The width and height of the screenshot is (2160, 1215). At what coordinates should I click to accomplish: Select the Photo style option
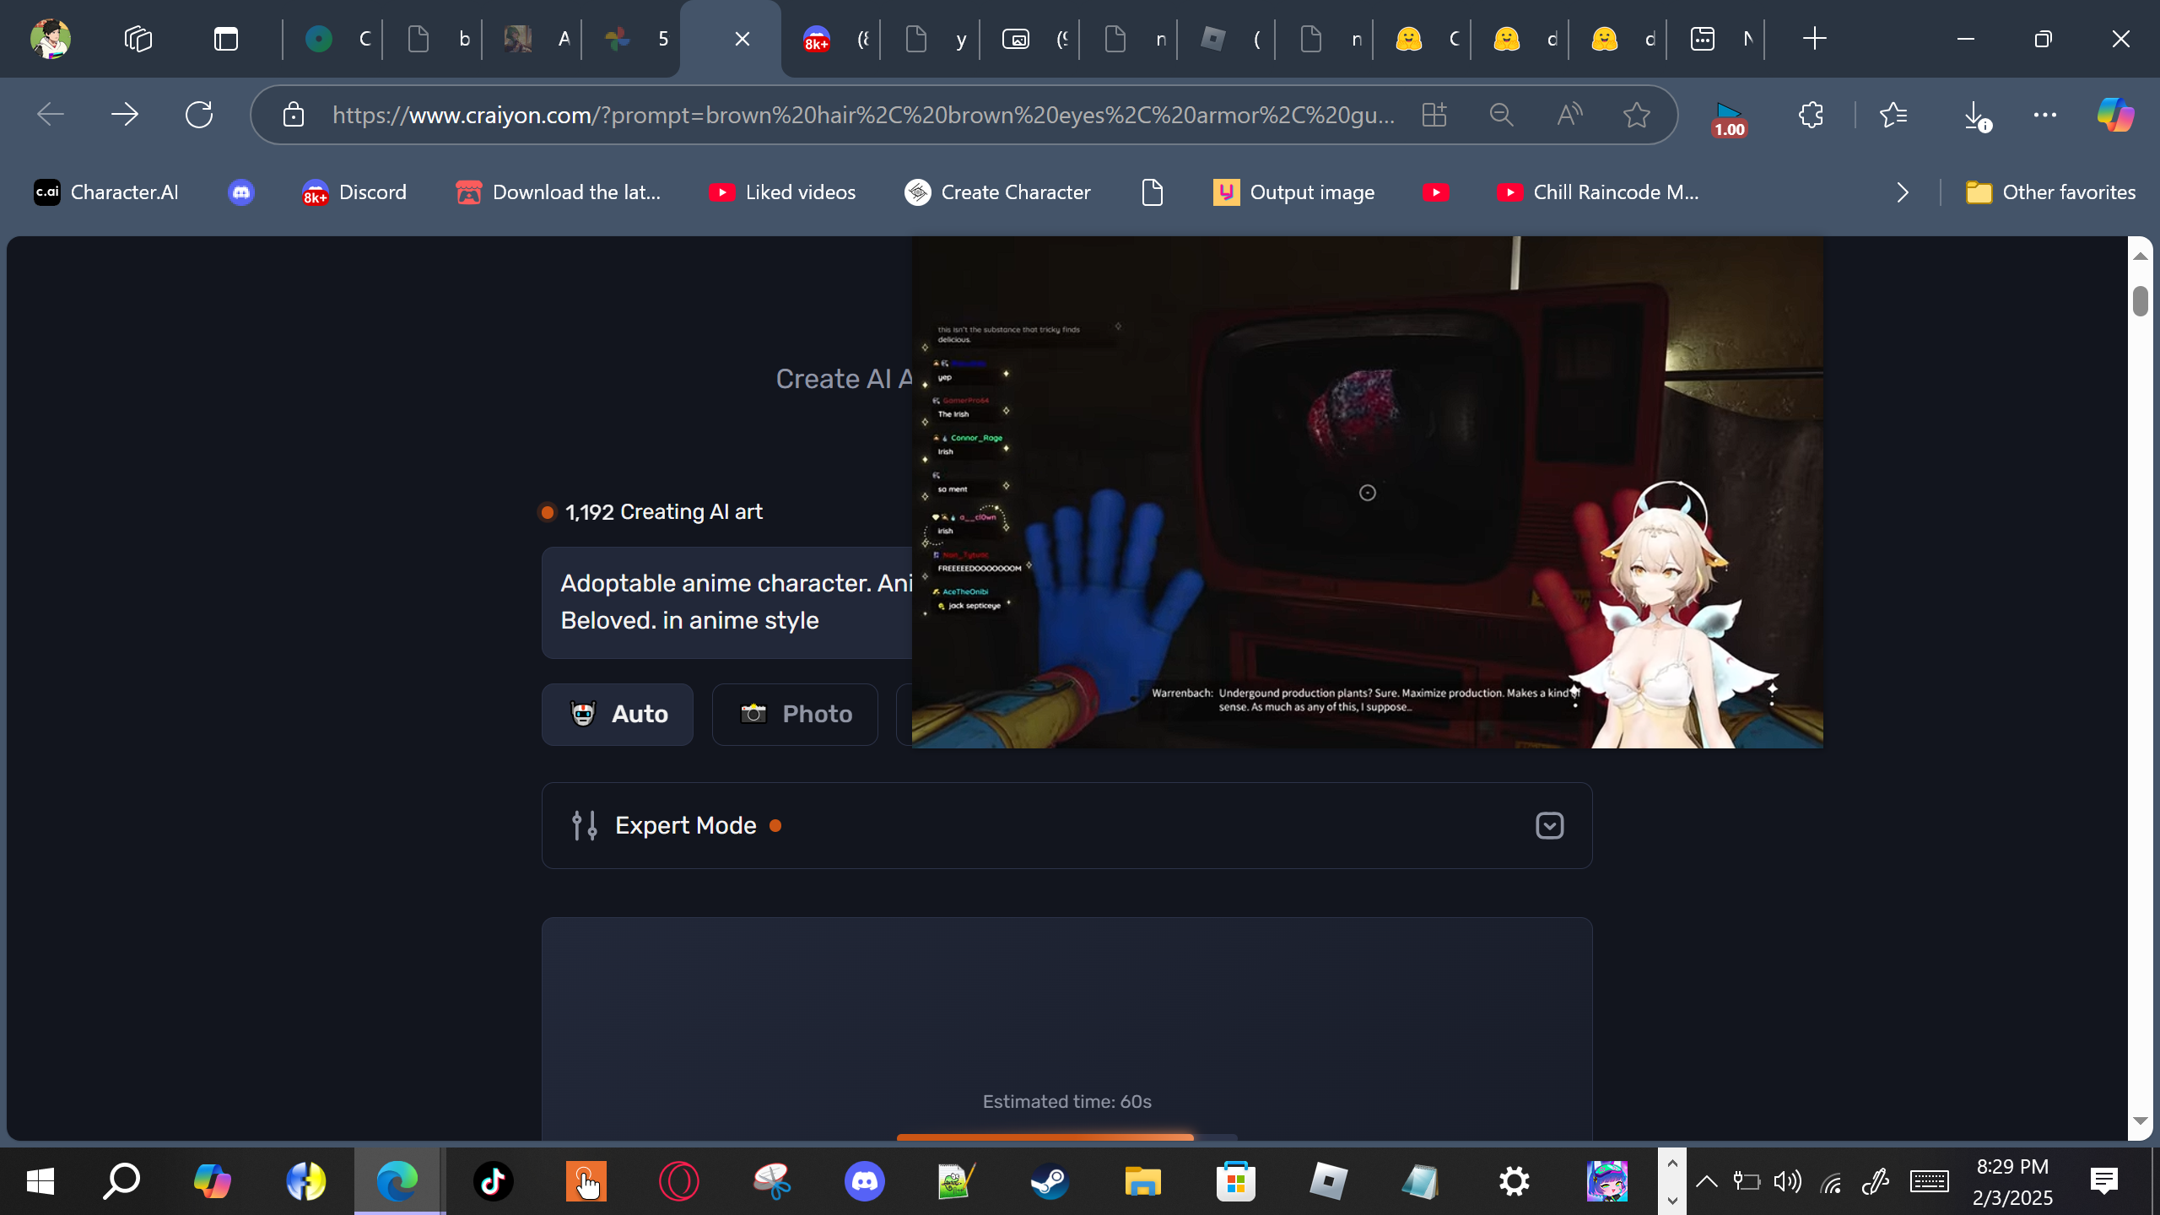795,714
